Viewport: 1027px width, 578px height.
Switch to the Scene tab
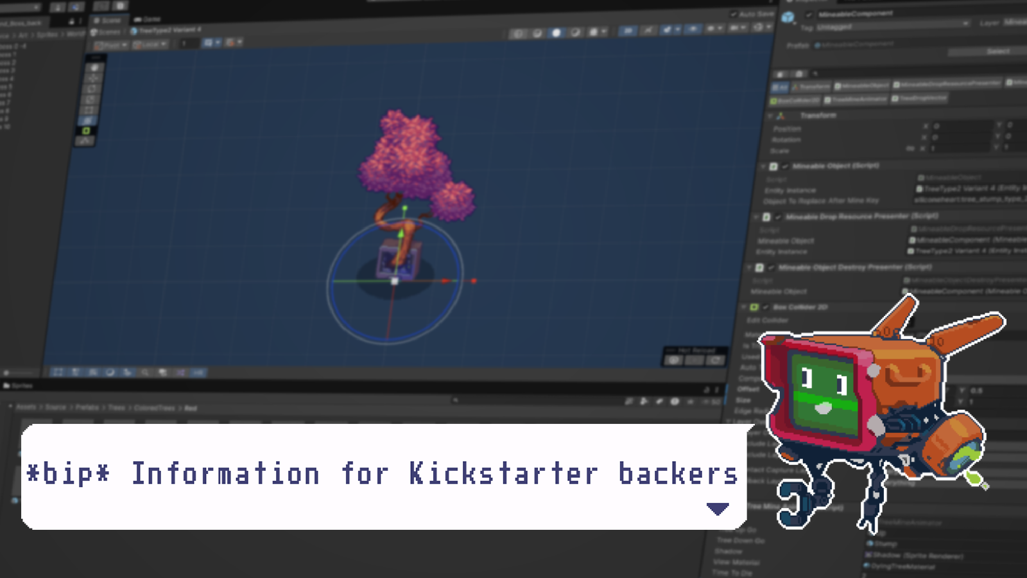pyautogui.click(x=109, y=21)
